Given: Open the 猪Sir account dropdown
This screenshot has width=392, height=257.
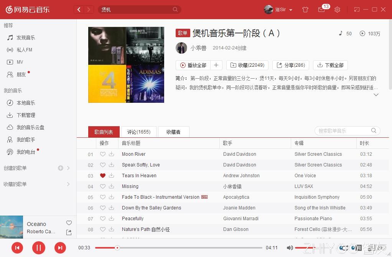Looking at the screenshot, I should (278, 10).
